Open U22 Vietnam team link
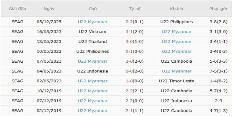The width and height of the screenshot is (232, 116). click(x=93, y=32)
